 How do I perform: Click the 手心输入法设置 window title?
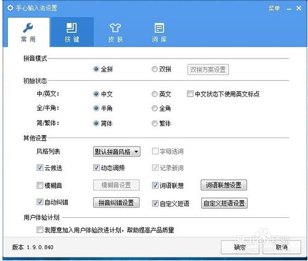point(37,8)
